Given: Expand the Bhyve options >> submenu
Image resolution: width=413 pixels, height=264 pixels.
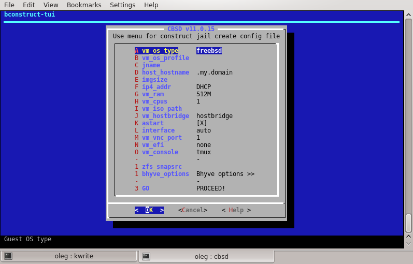Looking at the screenshot, I should tap(225, 174).
